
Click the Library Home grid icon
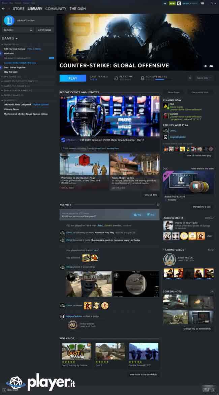click(9, 21)
